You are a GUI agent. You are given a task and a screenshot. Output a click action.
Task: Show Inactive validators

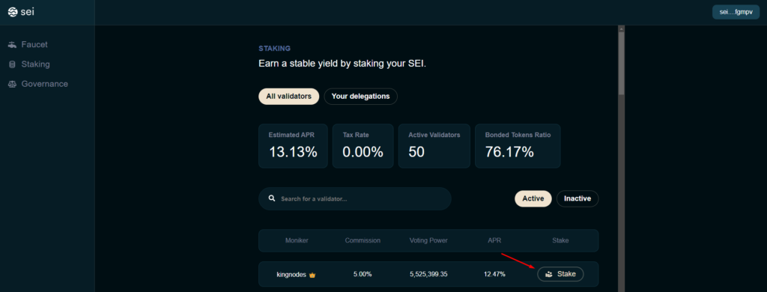pos(577,198)
